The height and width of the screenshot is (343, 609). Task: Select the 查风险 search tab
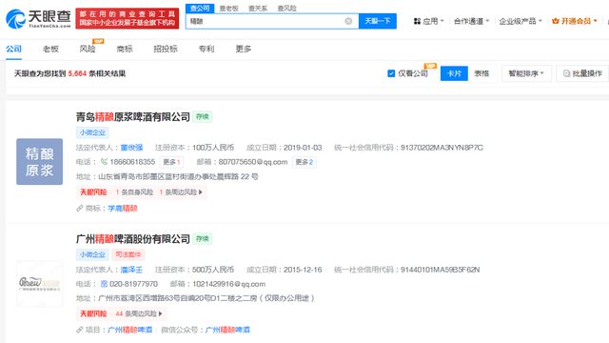[x=287, y=9]
